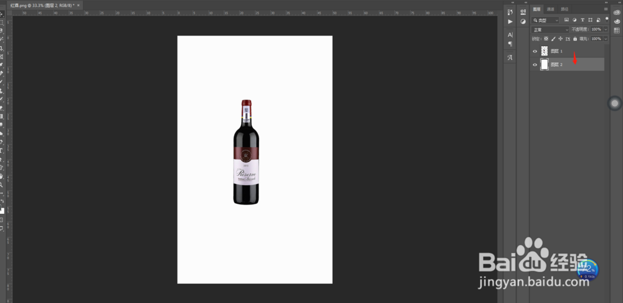Expand the far-right libraries icon dock
Screen dimensions: 623x303
(619, 2)
